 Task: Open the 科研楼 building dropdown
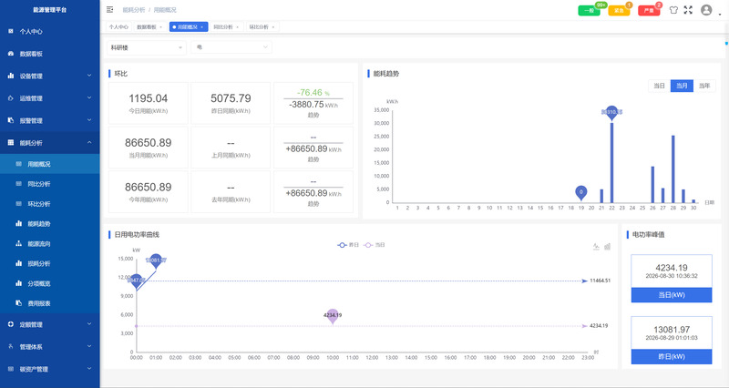tap(147, 47)
